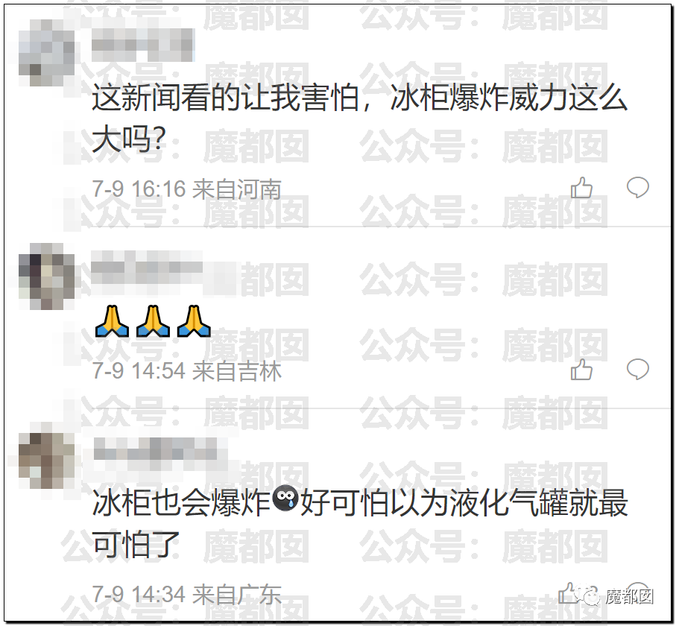Click the timestamp 7-9 16:16 来自河南
Image resolution: width=676 pixels, height=626 pixels.
(186, 189)
